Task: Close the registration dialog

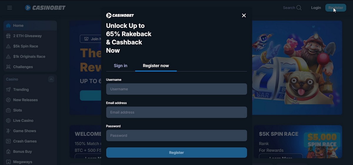Action: pos(244,15)
